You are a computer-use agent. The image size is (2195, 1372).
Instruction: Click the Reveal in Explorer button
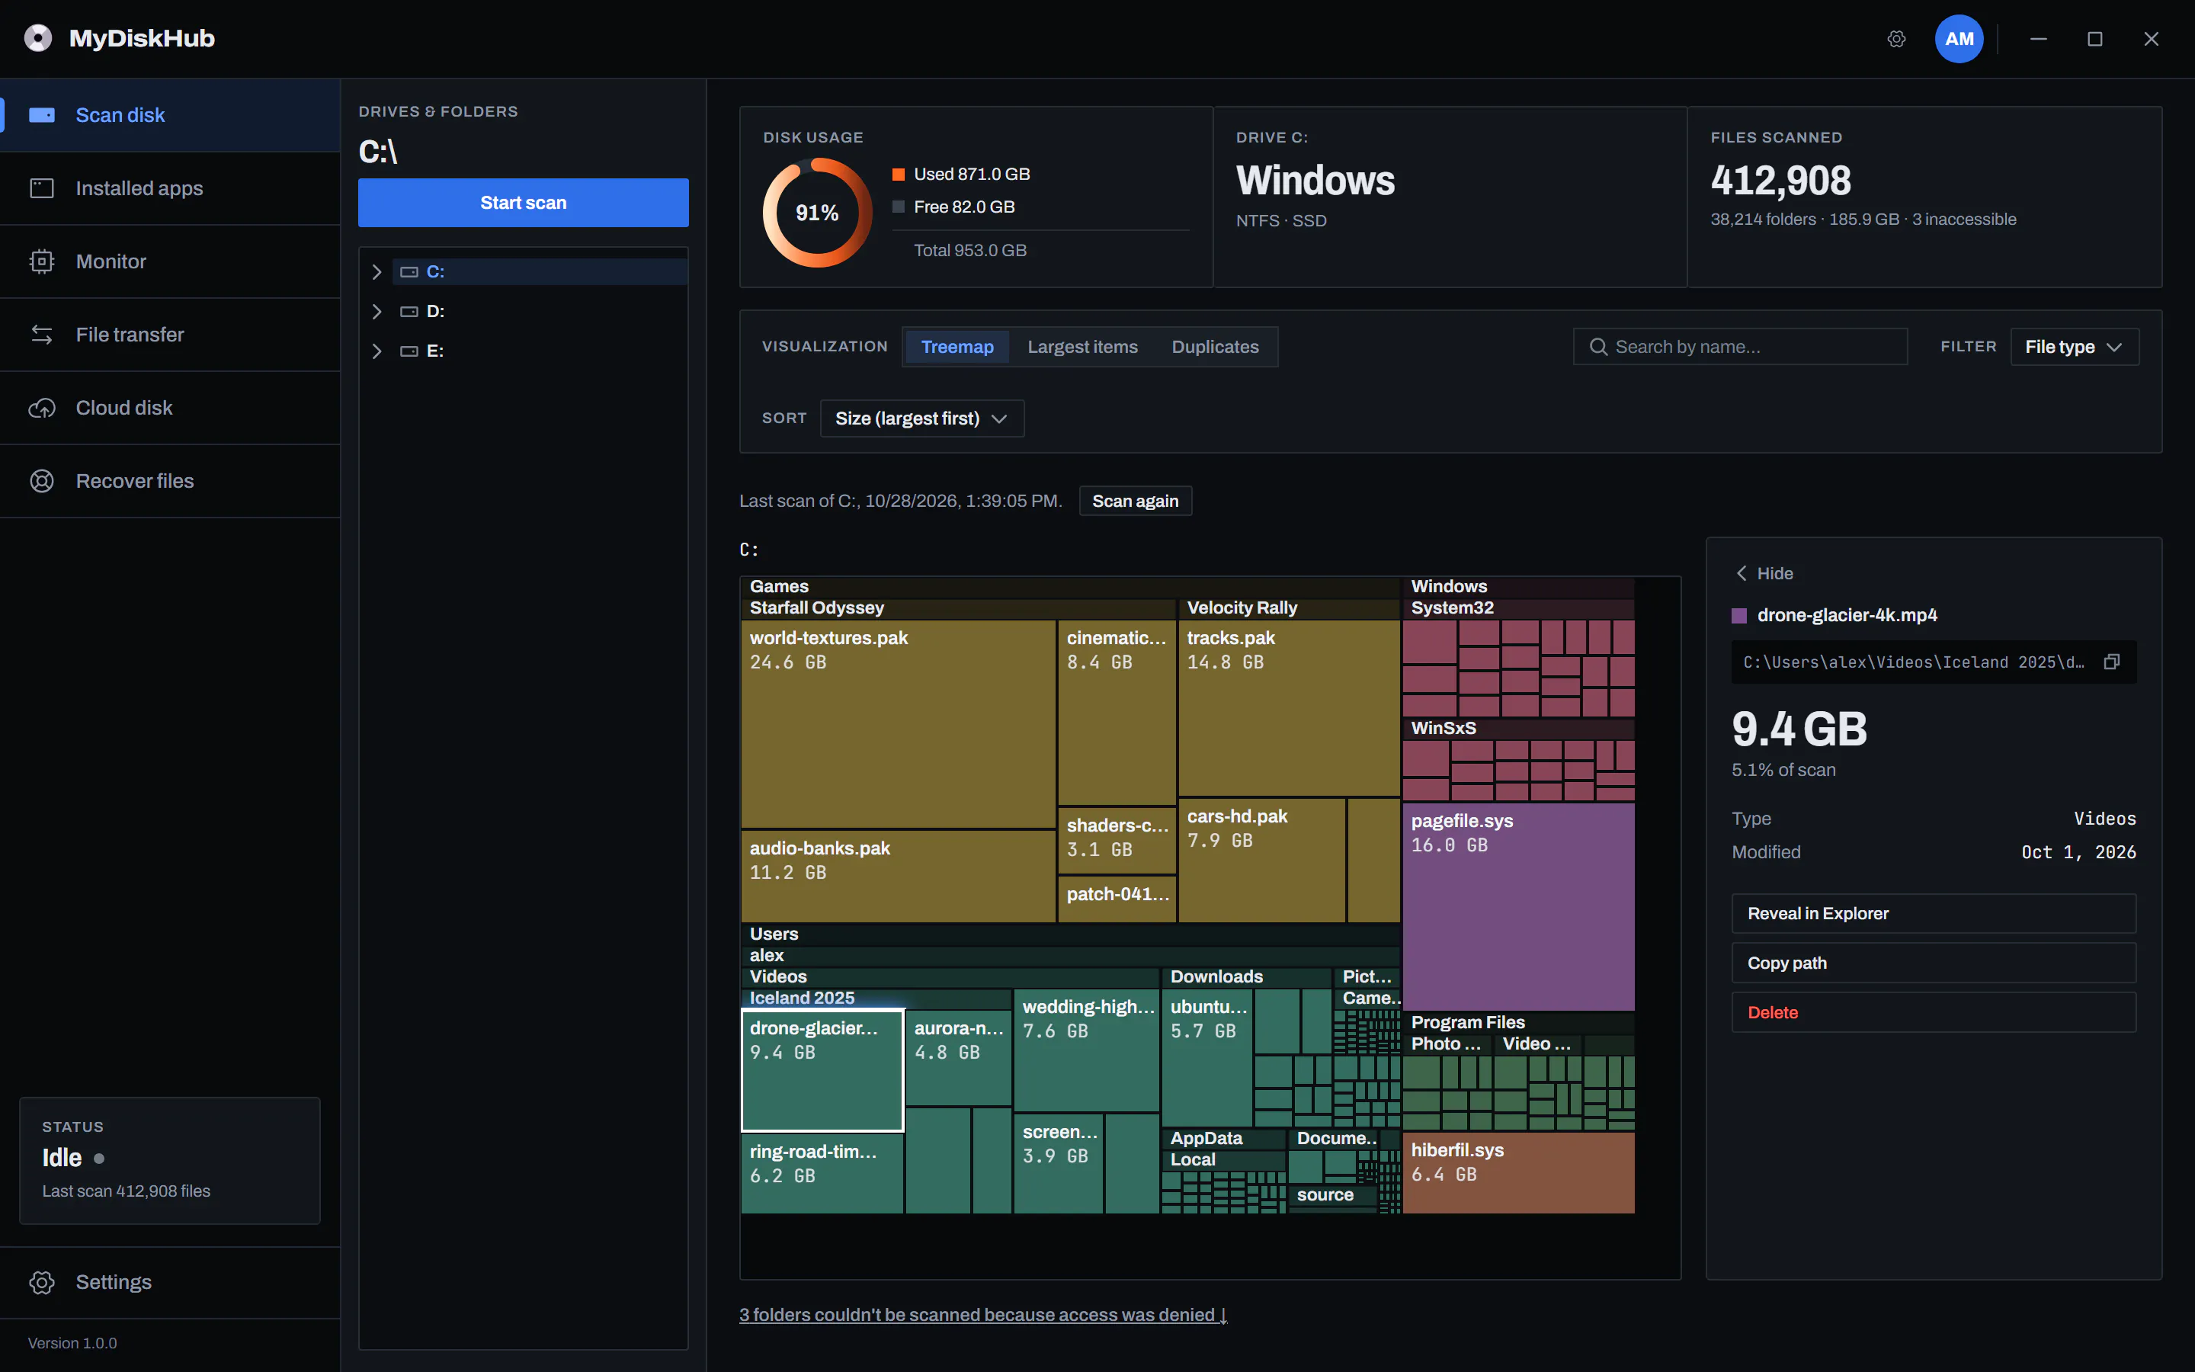(x=1934, y=914)
